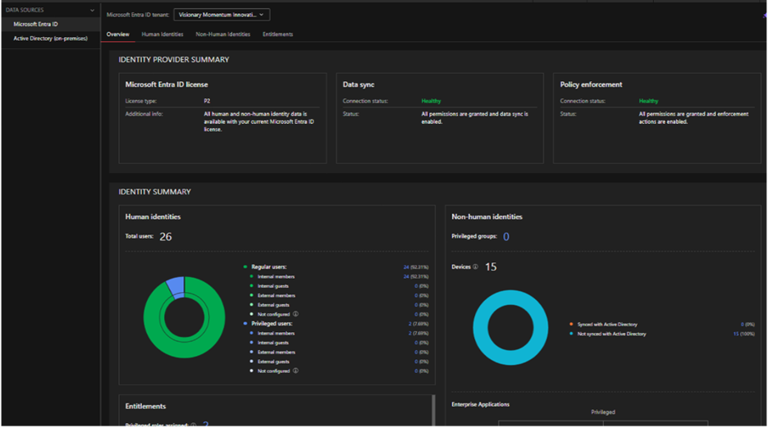Screen dimensions: 768x428
Task: Click the Privileged groups count 0 link
Action: click(506, 237)
